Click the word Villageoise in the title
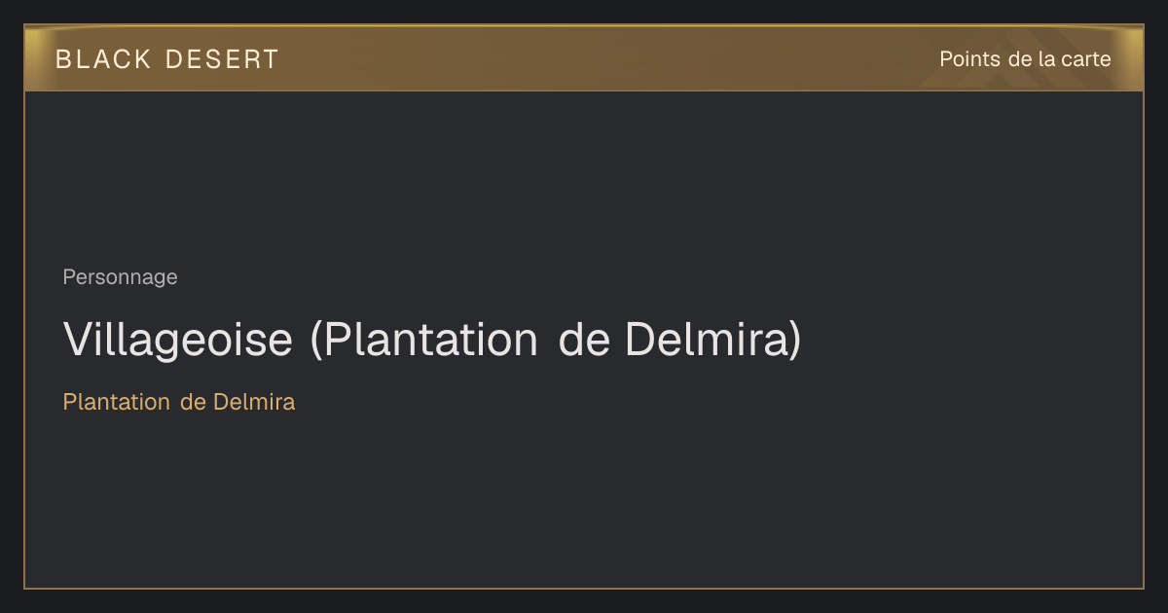1168x613 pixels. click(178, 340)
